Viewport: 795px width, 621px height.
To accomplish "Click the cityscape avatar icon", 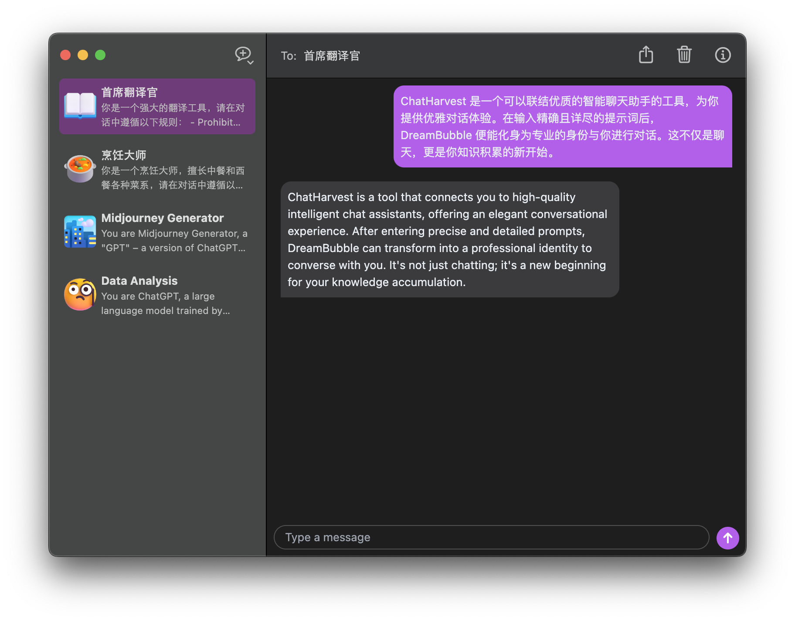I will 80,232.
